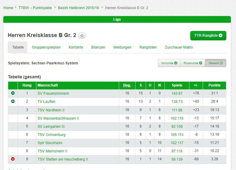Select the Rückrunde view toggle
Viewport: 236px width, 170px height.
[x=193, y=63]
